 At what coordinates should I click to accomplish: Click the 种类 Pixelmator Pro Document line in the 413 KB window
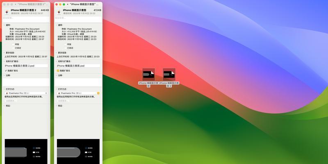[x=77, y=29]
